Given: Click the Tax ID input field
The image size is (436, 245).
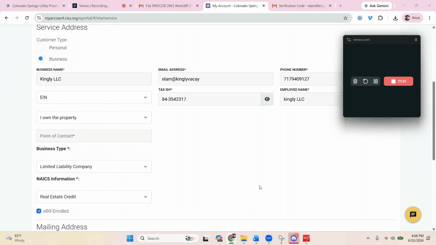Looking at the screenshot, I should pyautogui.click(x=210, y=99).
